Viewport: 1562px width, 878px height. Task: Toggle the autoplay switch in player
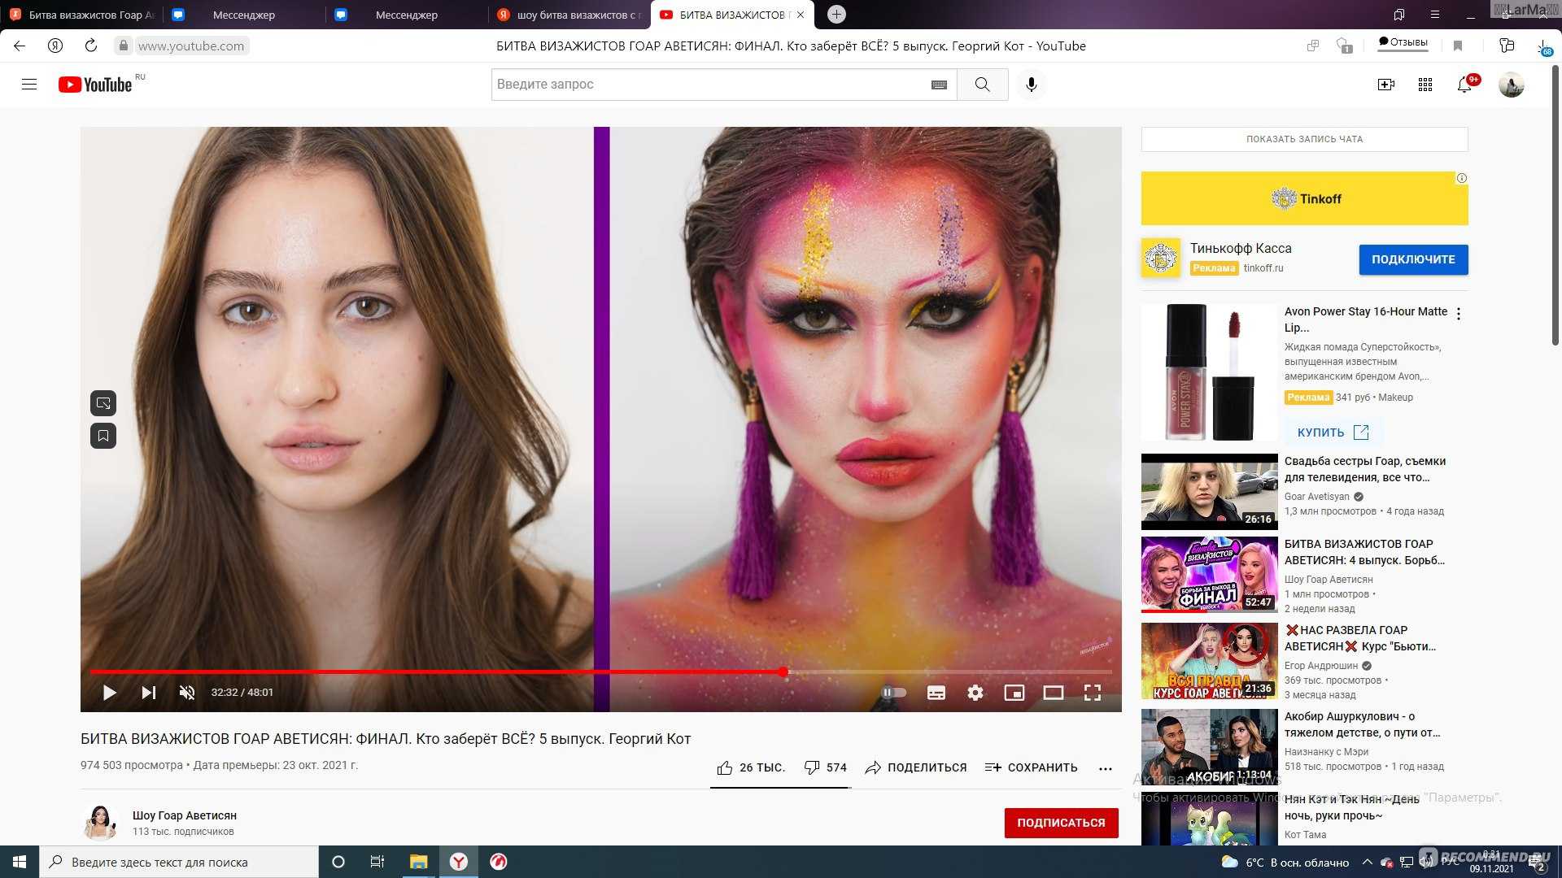893,693
